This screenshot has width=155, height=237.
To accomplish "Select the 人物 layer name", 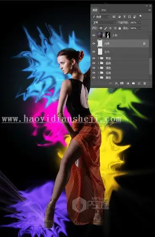I will pyautogui.click(x=114, y=35).
